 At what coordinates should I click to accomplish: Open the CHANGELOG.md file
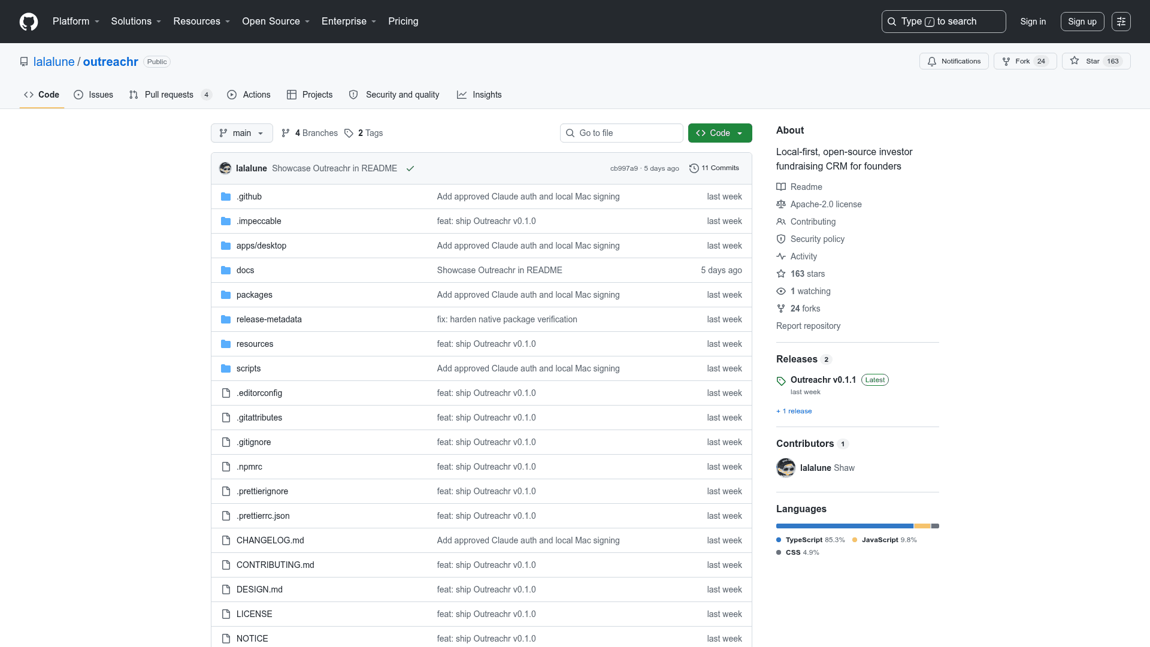coord(270,540)
